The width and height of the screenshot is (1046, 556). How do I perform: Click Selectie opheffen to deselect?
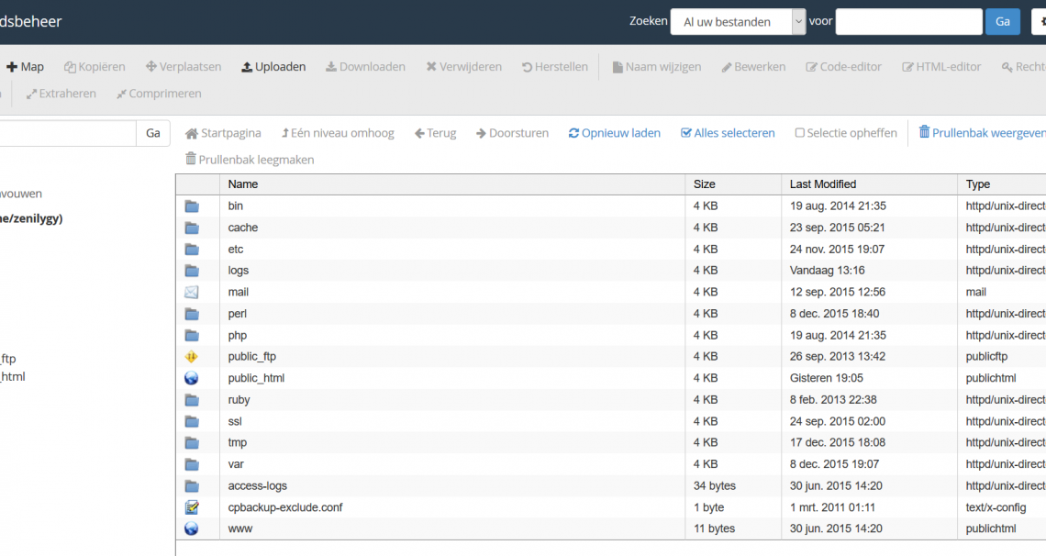click(x=846, y=133)
